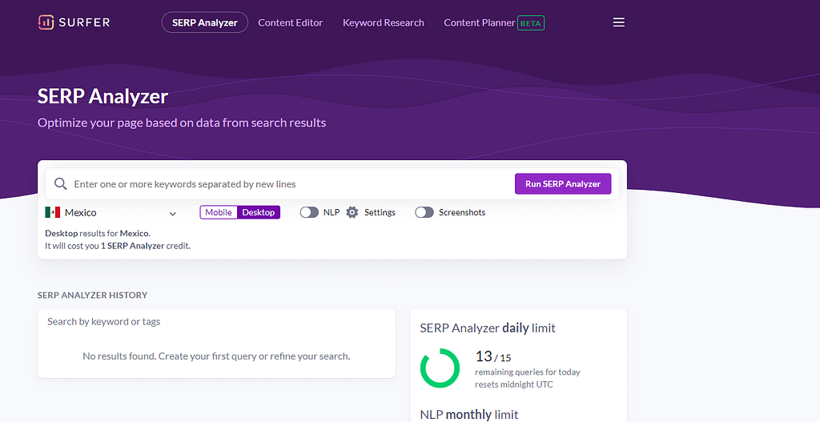Click the Mexico flag icon

52,212
